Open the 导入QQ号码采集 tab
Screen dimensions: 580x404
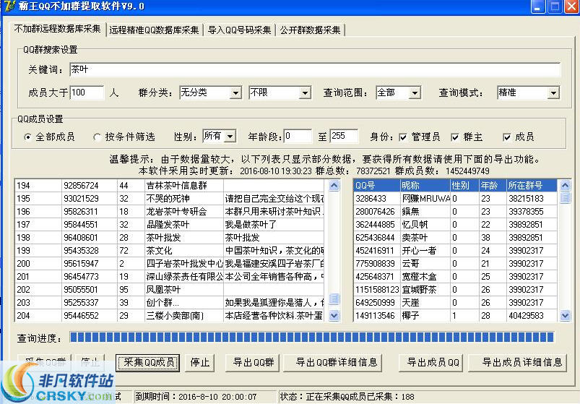(x=239, y=30)
